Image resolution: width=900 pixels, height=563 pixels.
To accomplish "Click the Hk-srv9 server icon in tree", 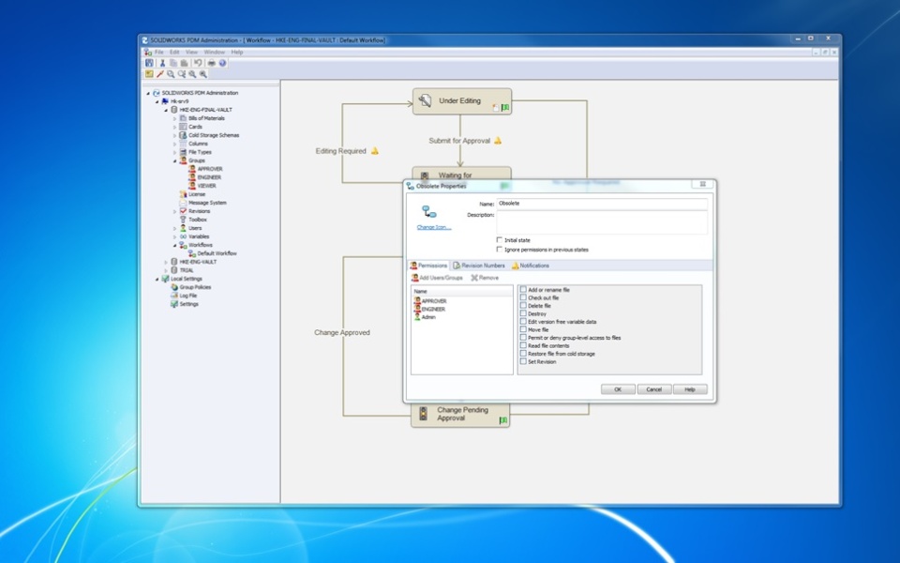I will 165,101.
